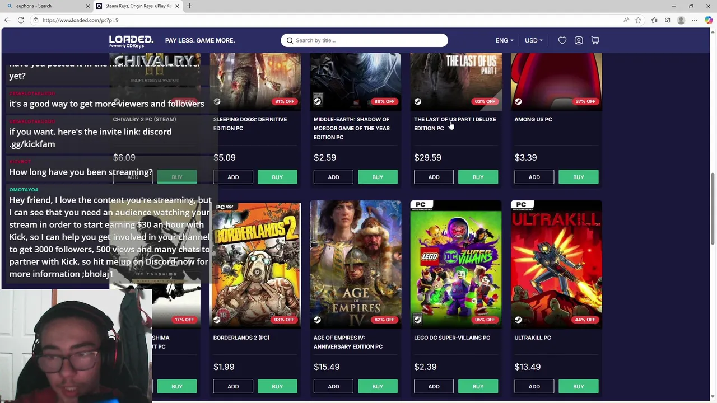View site information via the padlock icon
The image size is (717, 403).
(x=36, y=20)
